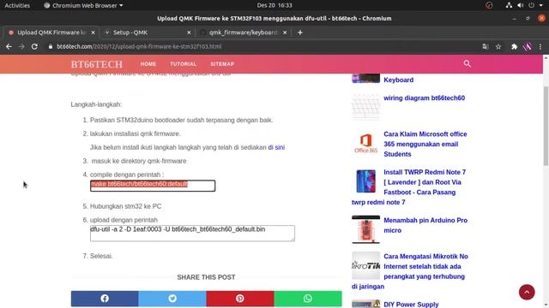The image size is (549, 308).
Task: Open a new tab with the plus button
Action: (x=300, y=33)
